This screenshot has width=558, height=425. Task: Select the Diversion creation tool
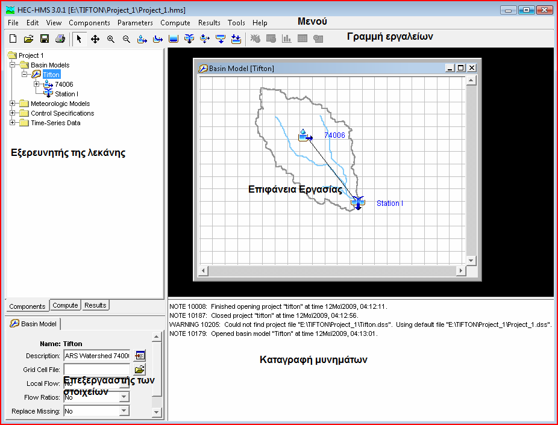click(x=205, y=39)
